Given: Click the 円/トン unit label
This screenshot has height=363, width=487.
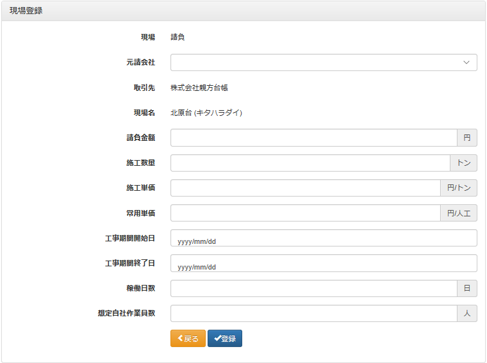Looking at the screenshot, I should (x=458, y=188).
